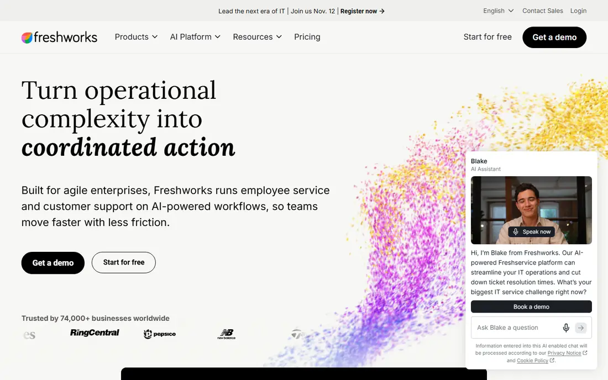
Task: Open the Products dropdown menu
Action: [x=136, y=37]
